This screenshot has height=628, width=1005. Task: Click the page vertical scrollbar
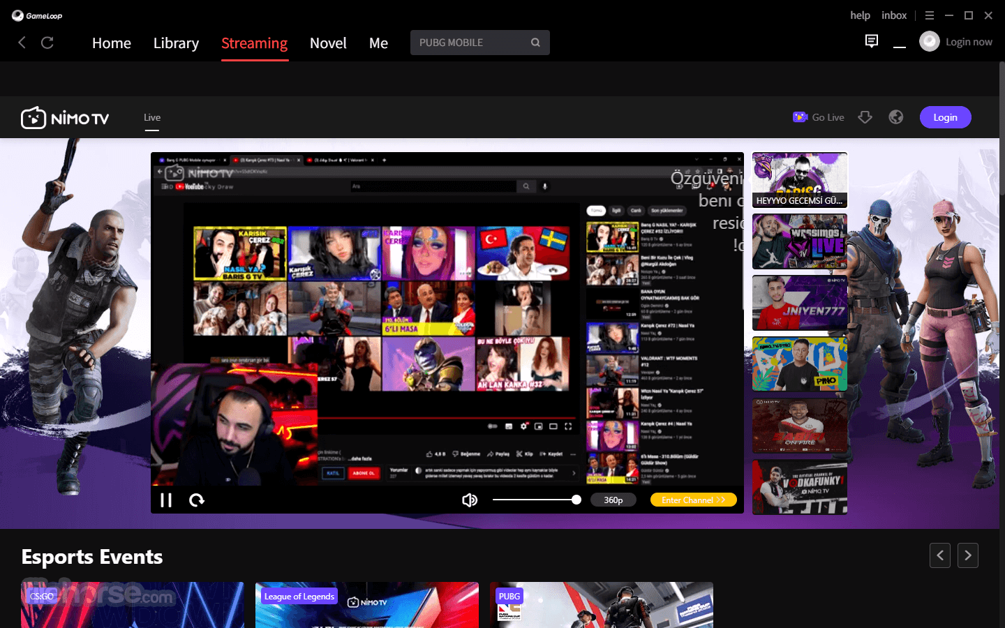[x=1002, y=129]
